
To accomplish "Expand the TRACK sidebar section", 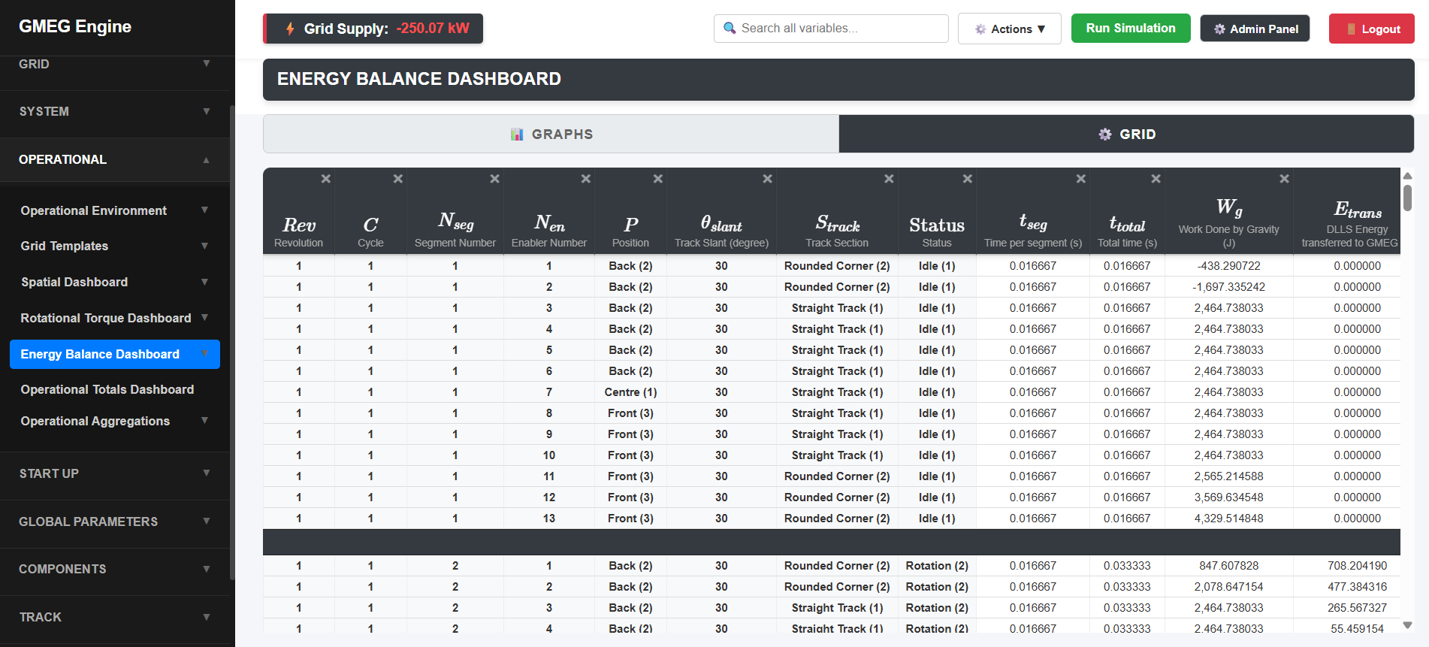I will [115, 617].
